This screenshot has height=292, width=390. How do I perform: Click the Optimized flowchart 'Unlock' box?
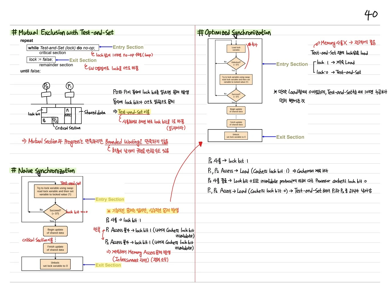[x=236, y=136]
